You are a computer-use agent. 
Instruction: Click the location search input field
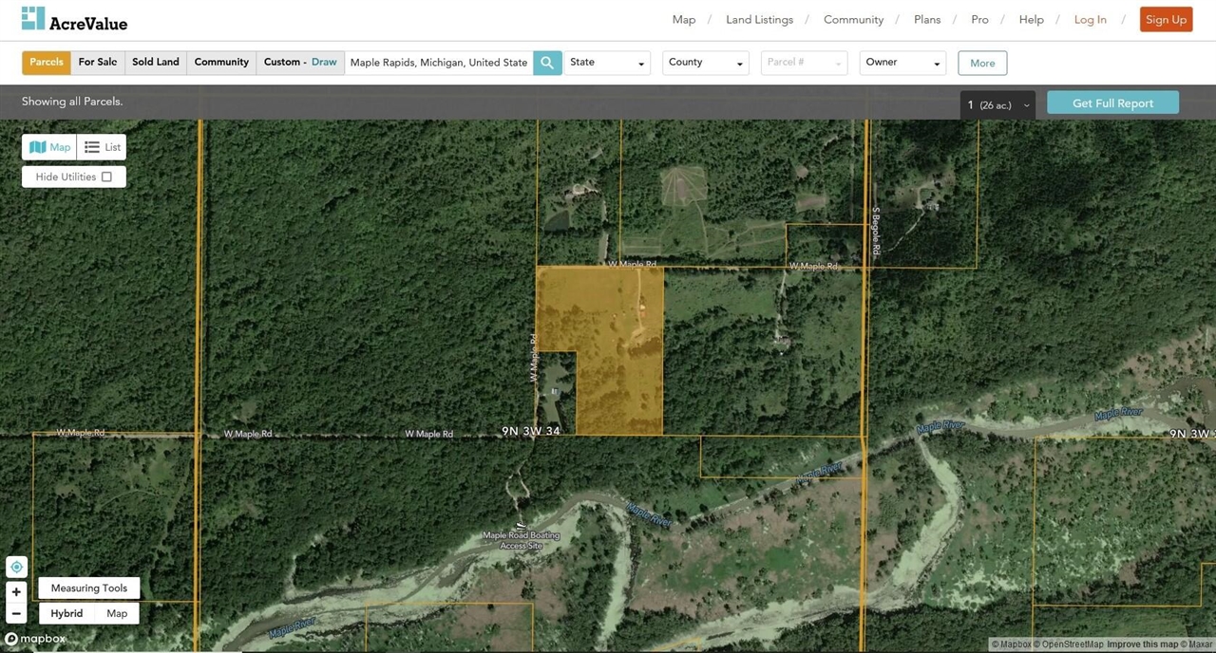coord(438,63)
